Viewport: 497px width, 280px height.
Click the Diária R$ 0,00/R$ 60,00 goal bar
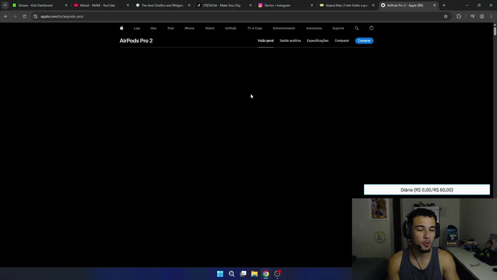(x=427, y=190)
